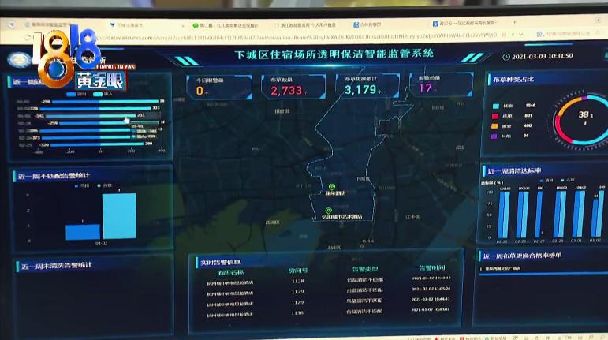The width and height of the screenshot is (608, 340).
Task: Click the dashboard title 下城区住宿场所透明保洁智能监管系统
Action: point(334,54)
